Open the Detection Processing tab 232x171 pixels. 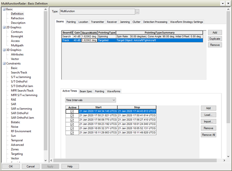click(x=155, y=22)
